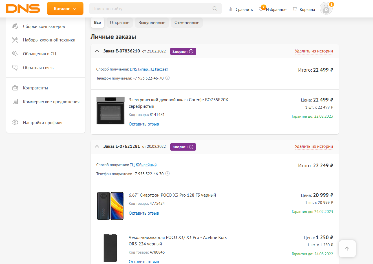
Task: Click wrench icon beside Обращения в СЦ
Action: [x=15, y=54]
